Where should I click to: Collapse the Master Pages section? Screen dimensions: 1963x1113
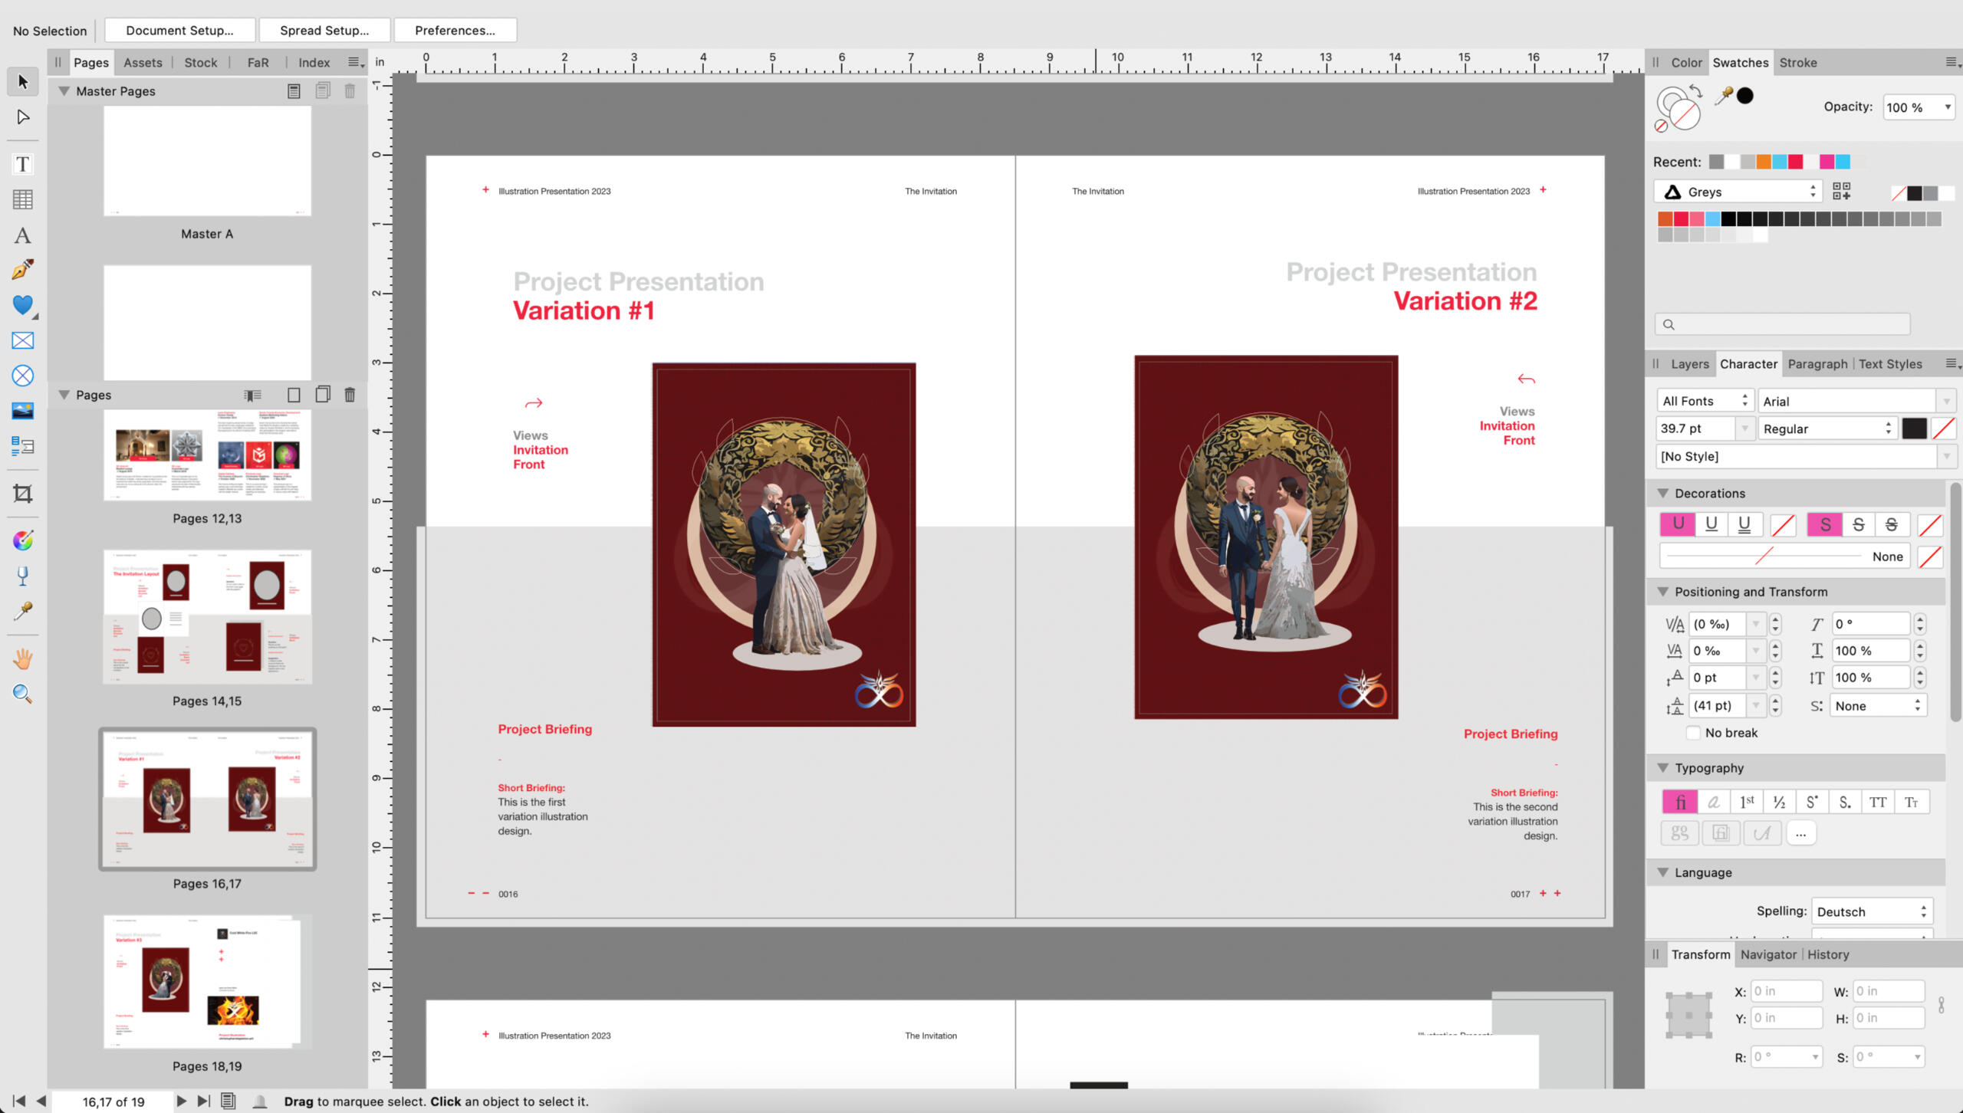[64, 90]
